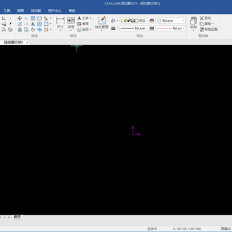Screen dimensions: 232x232
Task: Select the Array tool with the four-squares icon
Action: click(33, 19)
